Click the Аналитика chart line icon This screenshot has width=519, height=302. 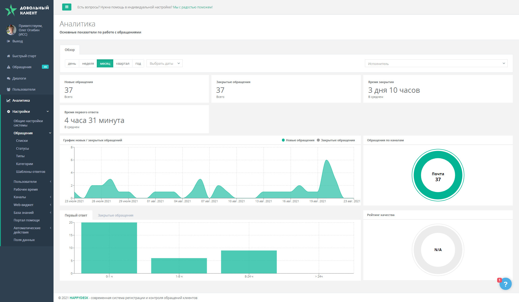(x=8, y=101)
